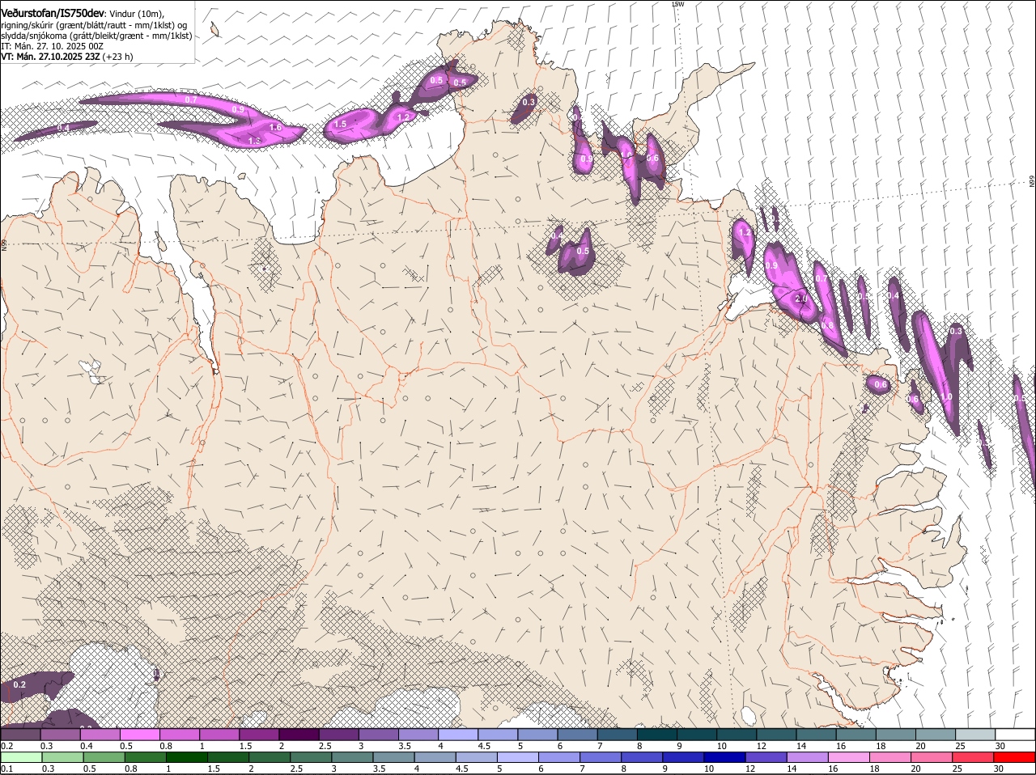The width and height of the screenshot is (1036, 775).
Task: Click the 'IT: Mán. 27. 10. 2025 00Z' line
Action: click(x=53, y=46)
